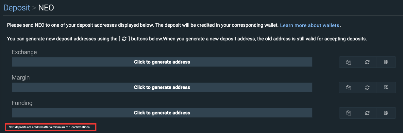Click the refresh icon in the instructions text

pos(124,39)
